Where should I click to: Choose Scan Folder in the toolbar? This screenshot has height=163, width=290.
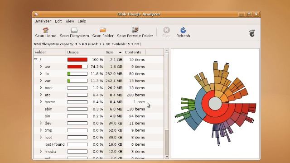coord(103,32)
